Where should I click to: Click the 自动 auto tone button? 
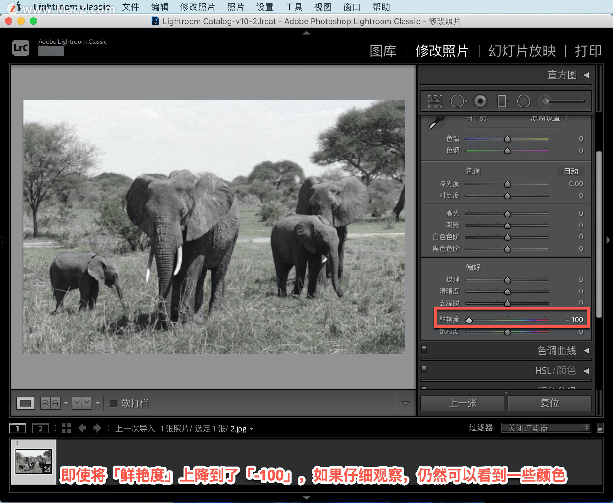(571, 171)
